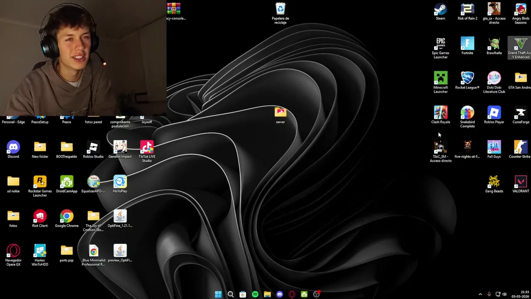Viewport: 531px width, 299px height.
Task: Open the network tray icon
Action: (498, 294)
